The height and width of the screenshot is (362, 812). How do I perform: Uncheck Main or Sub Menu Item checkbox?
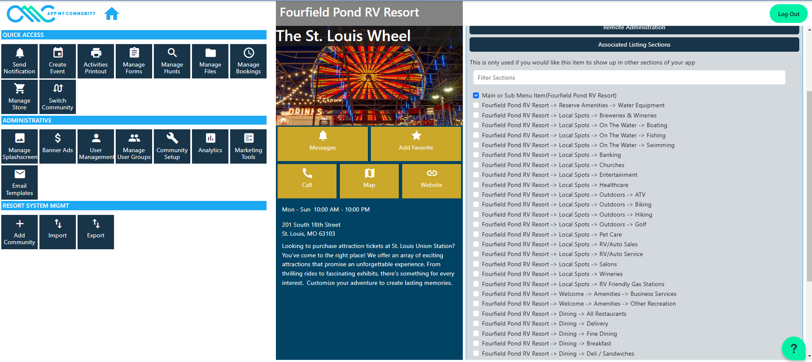tap(476, 95)
